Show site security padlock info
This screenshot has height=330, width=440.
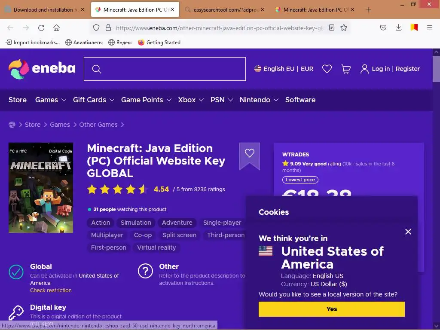coord(108,28)
